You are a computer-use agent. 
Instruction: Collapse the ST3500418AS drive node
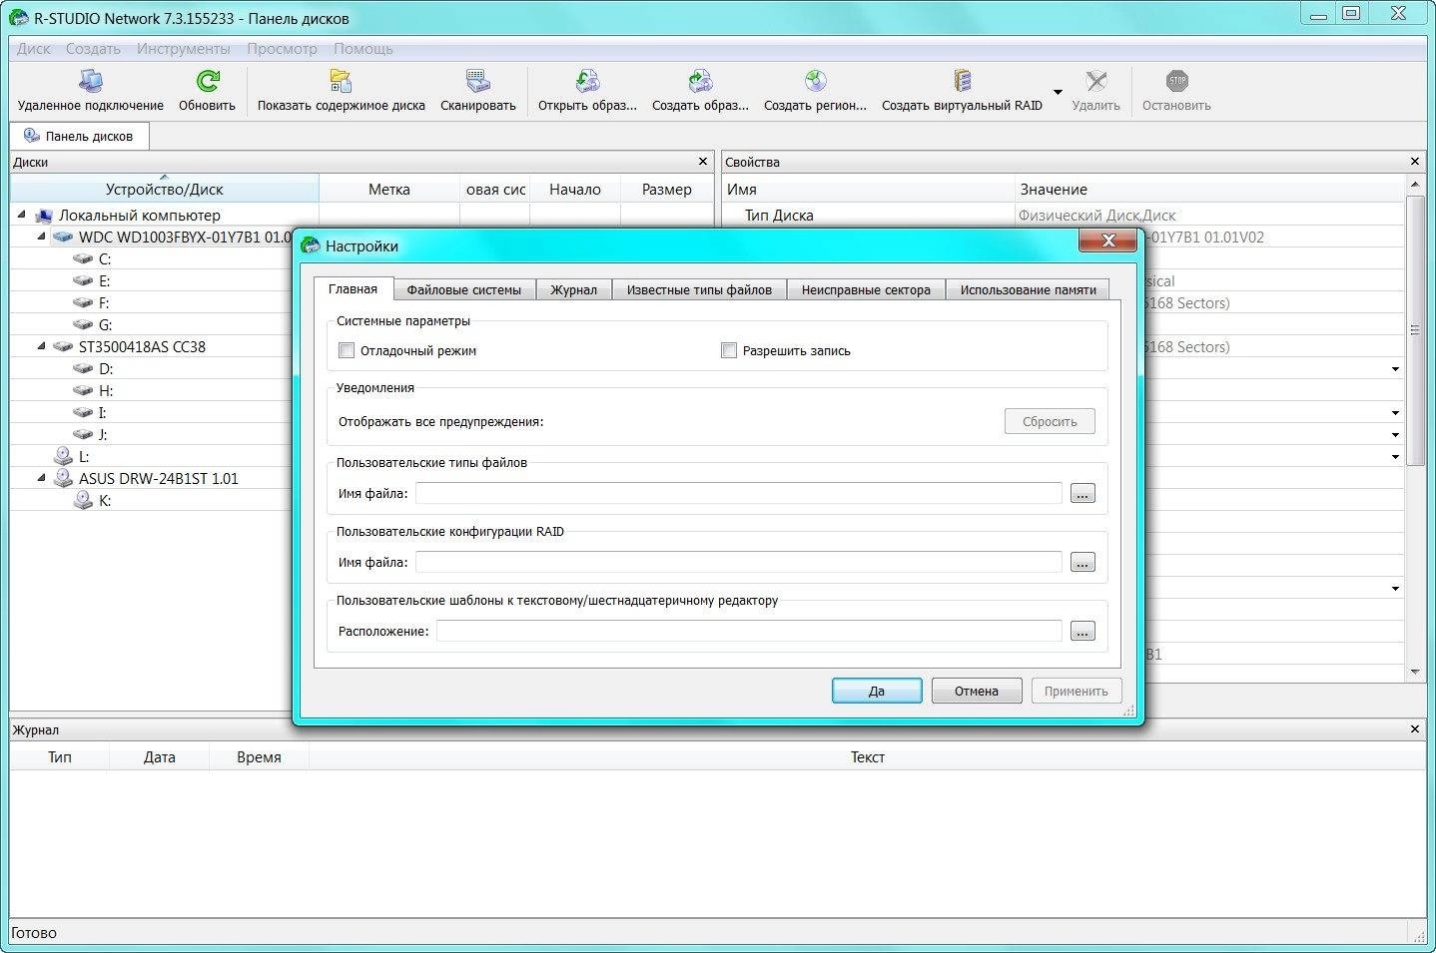(x=41, y=346)
